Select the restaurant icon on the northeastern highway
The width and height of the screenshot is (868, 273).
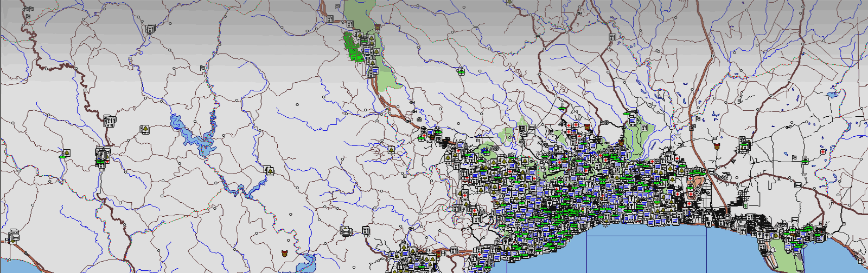pyautogui.click(x=613, y=38)
